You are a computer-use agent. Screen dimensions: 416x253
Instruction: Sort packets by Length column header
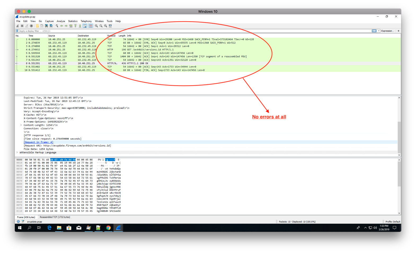tap(122, 36)
